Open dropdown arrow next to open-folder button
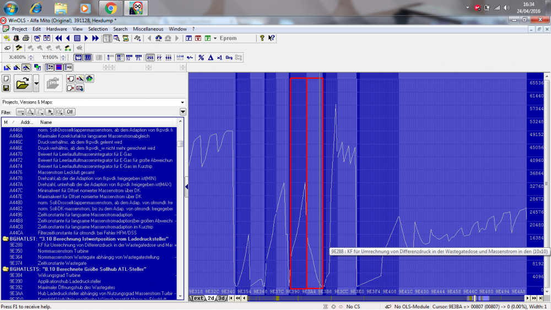The image size is (551, 310). (36, 84)
